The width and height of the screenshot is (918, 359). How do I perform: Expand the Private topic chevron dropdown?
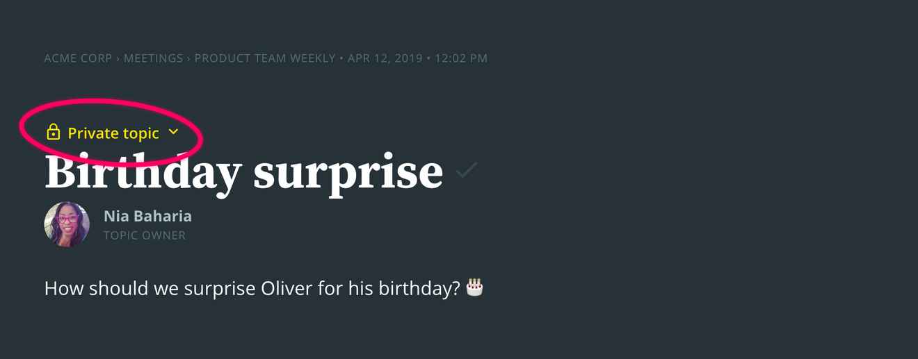[x=174, y=132]
